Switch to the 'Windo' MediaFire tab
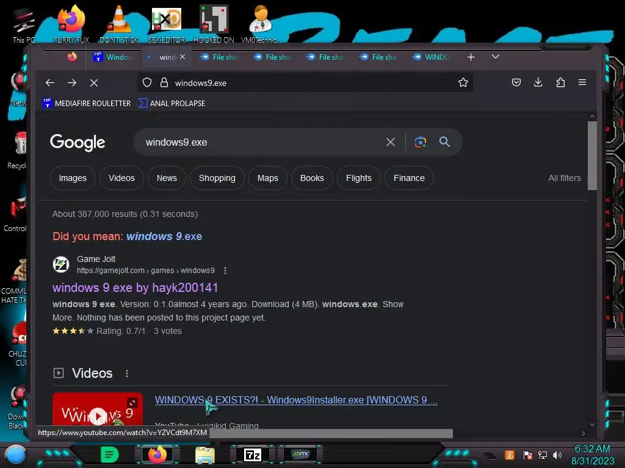 point(112,57)
